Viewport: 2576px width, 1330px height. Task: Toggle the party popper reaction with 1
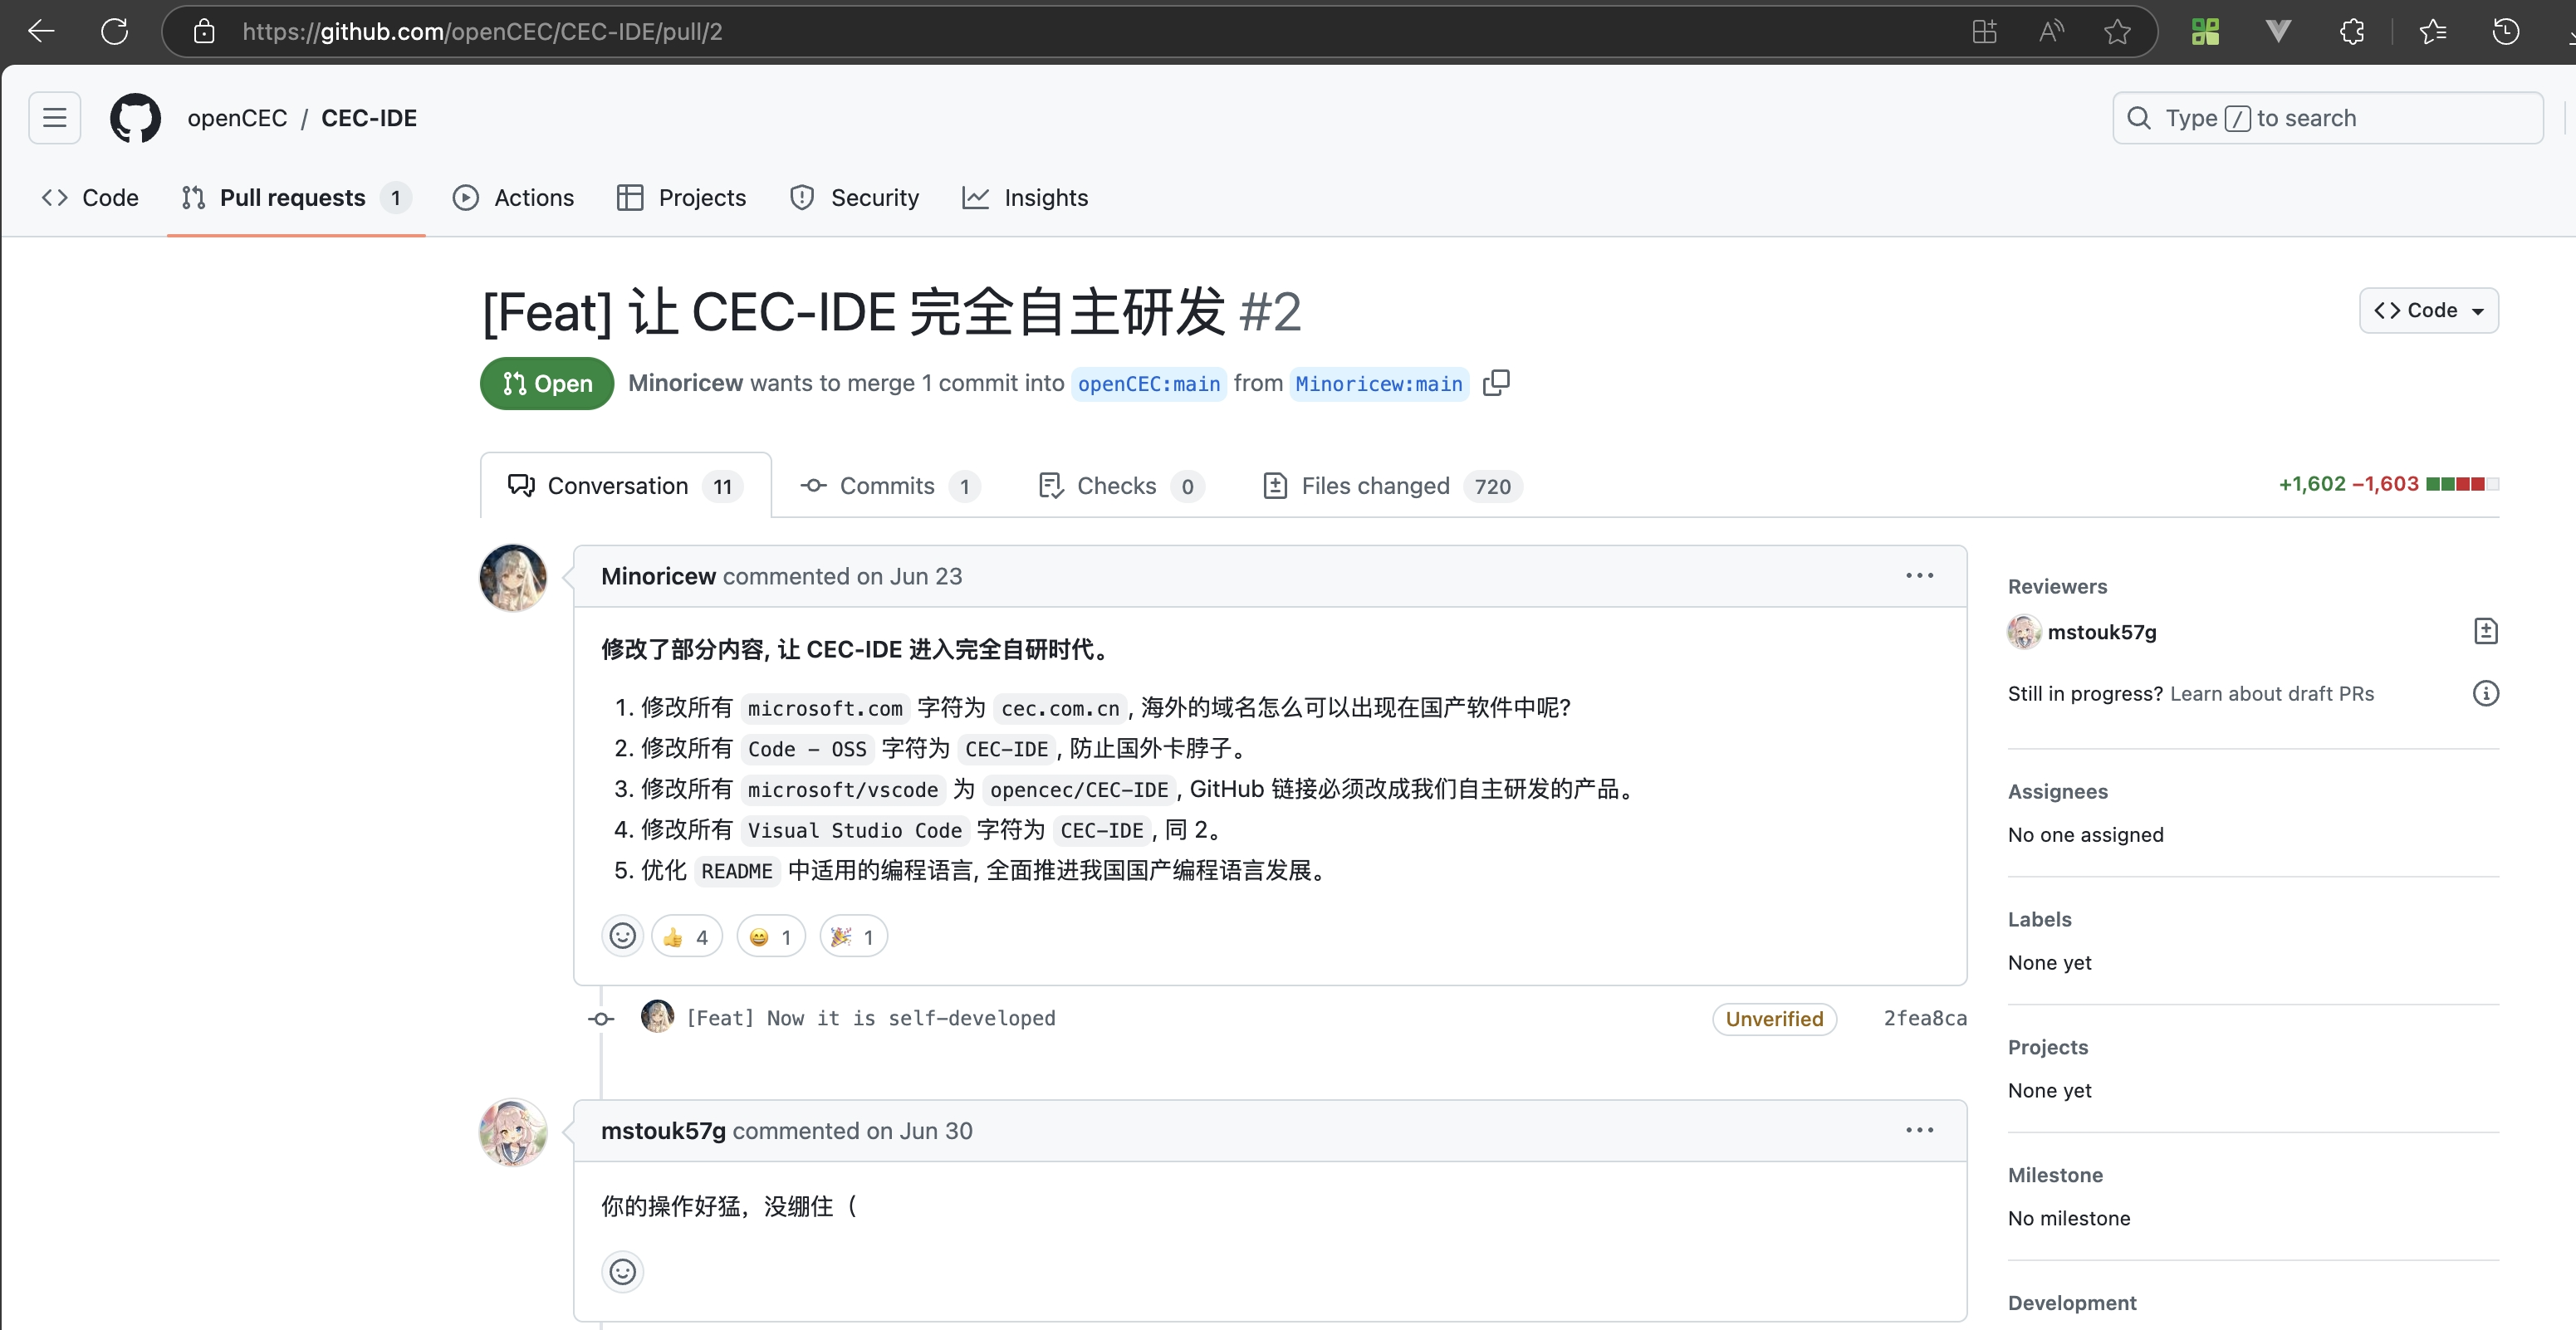click(853, 936)
